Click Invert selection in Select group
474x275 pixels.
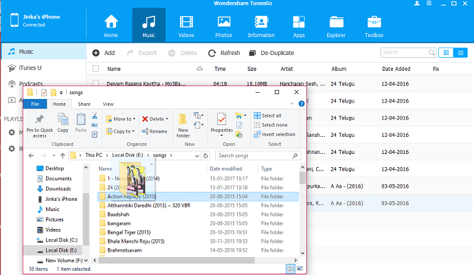click(274, 134)
